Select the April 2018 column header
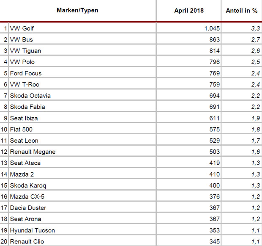 (x=189, y=11)
